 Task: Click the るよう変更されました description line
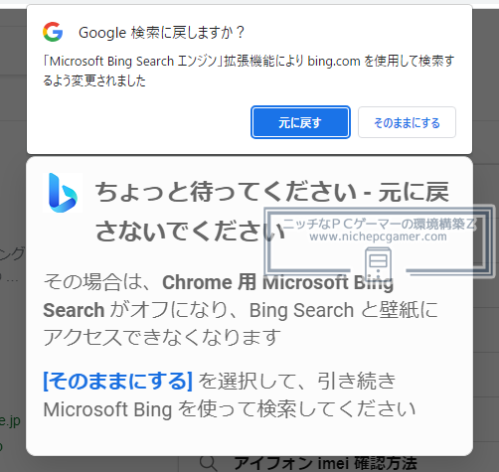point(94,80)
